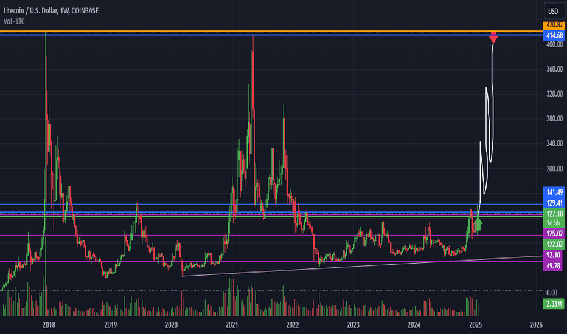
Task: Select the orange horizontal line at 420.82
Action: [271, 32]
